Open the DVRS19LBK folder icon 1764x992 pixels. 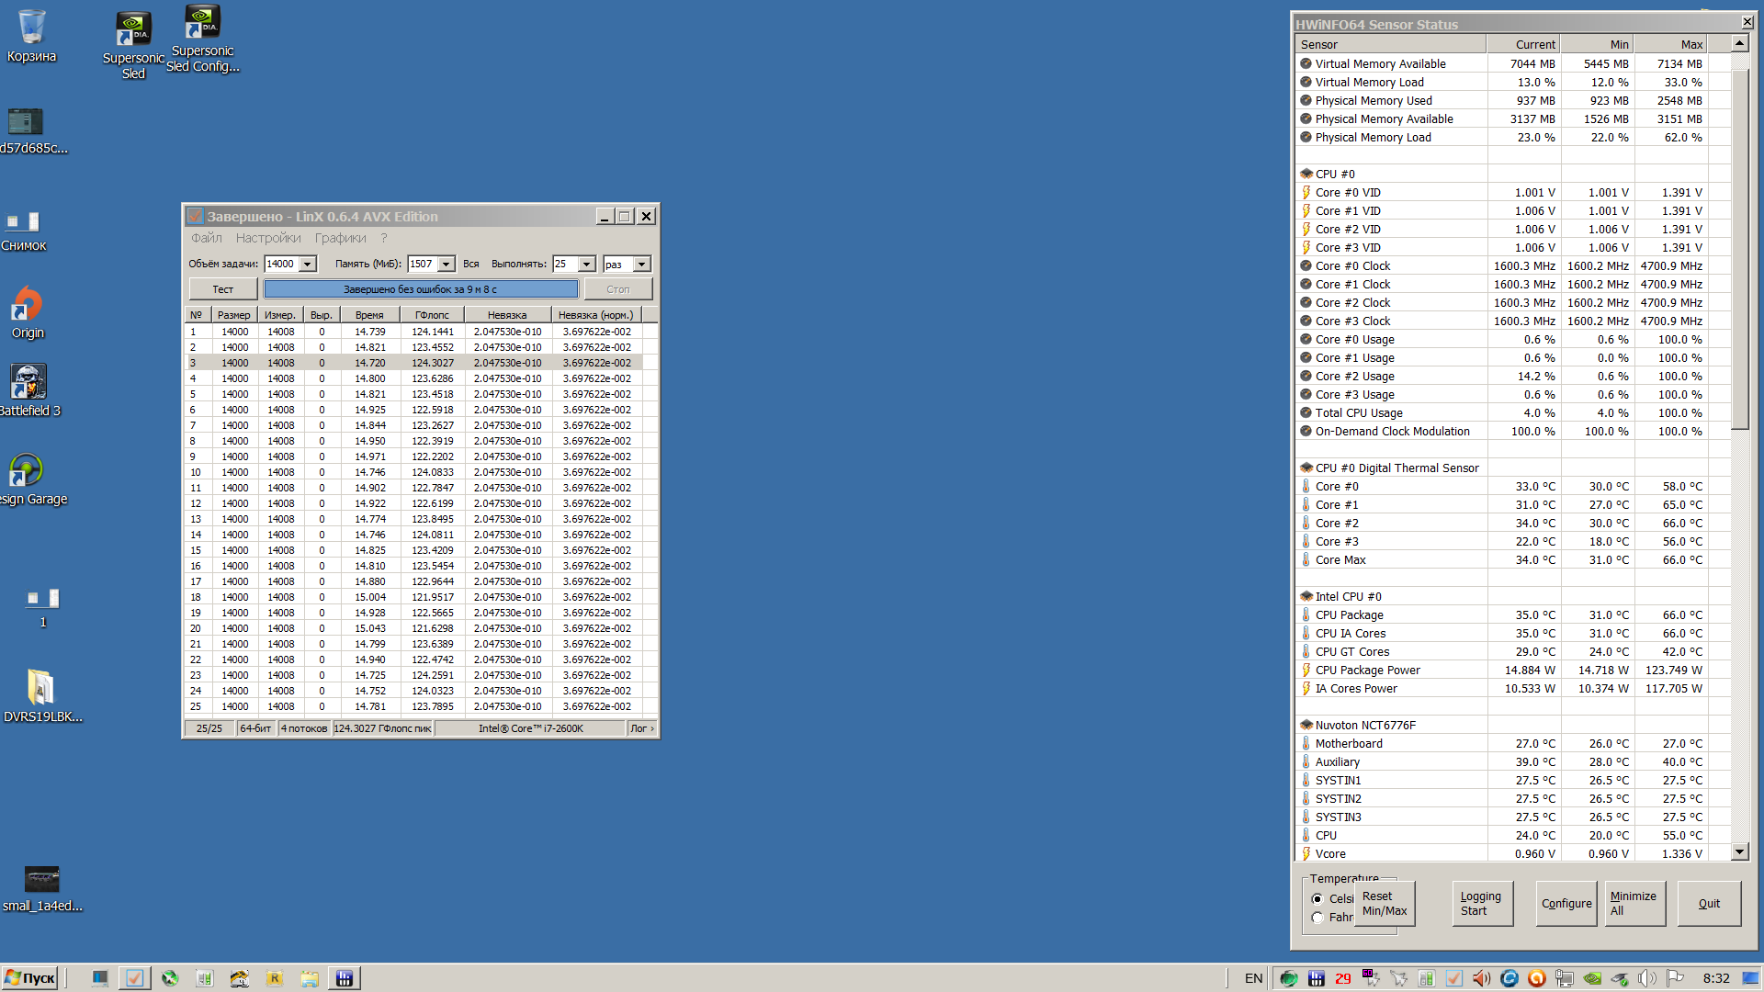(41, 688)
